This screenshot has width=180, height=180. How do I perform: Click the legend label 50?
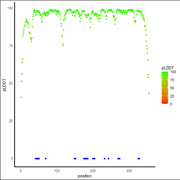click(172, 88)
